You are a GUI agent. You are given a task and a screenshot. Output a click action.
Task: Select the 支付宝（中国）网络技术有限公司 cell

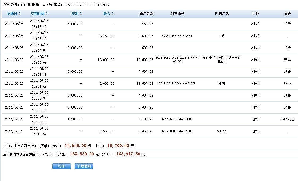tap(222, 59)
